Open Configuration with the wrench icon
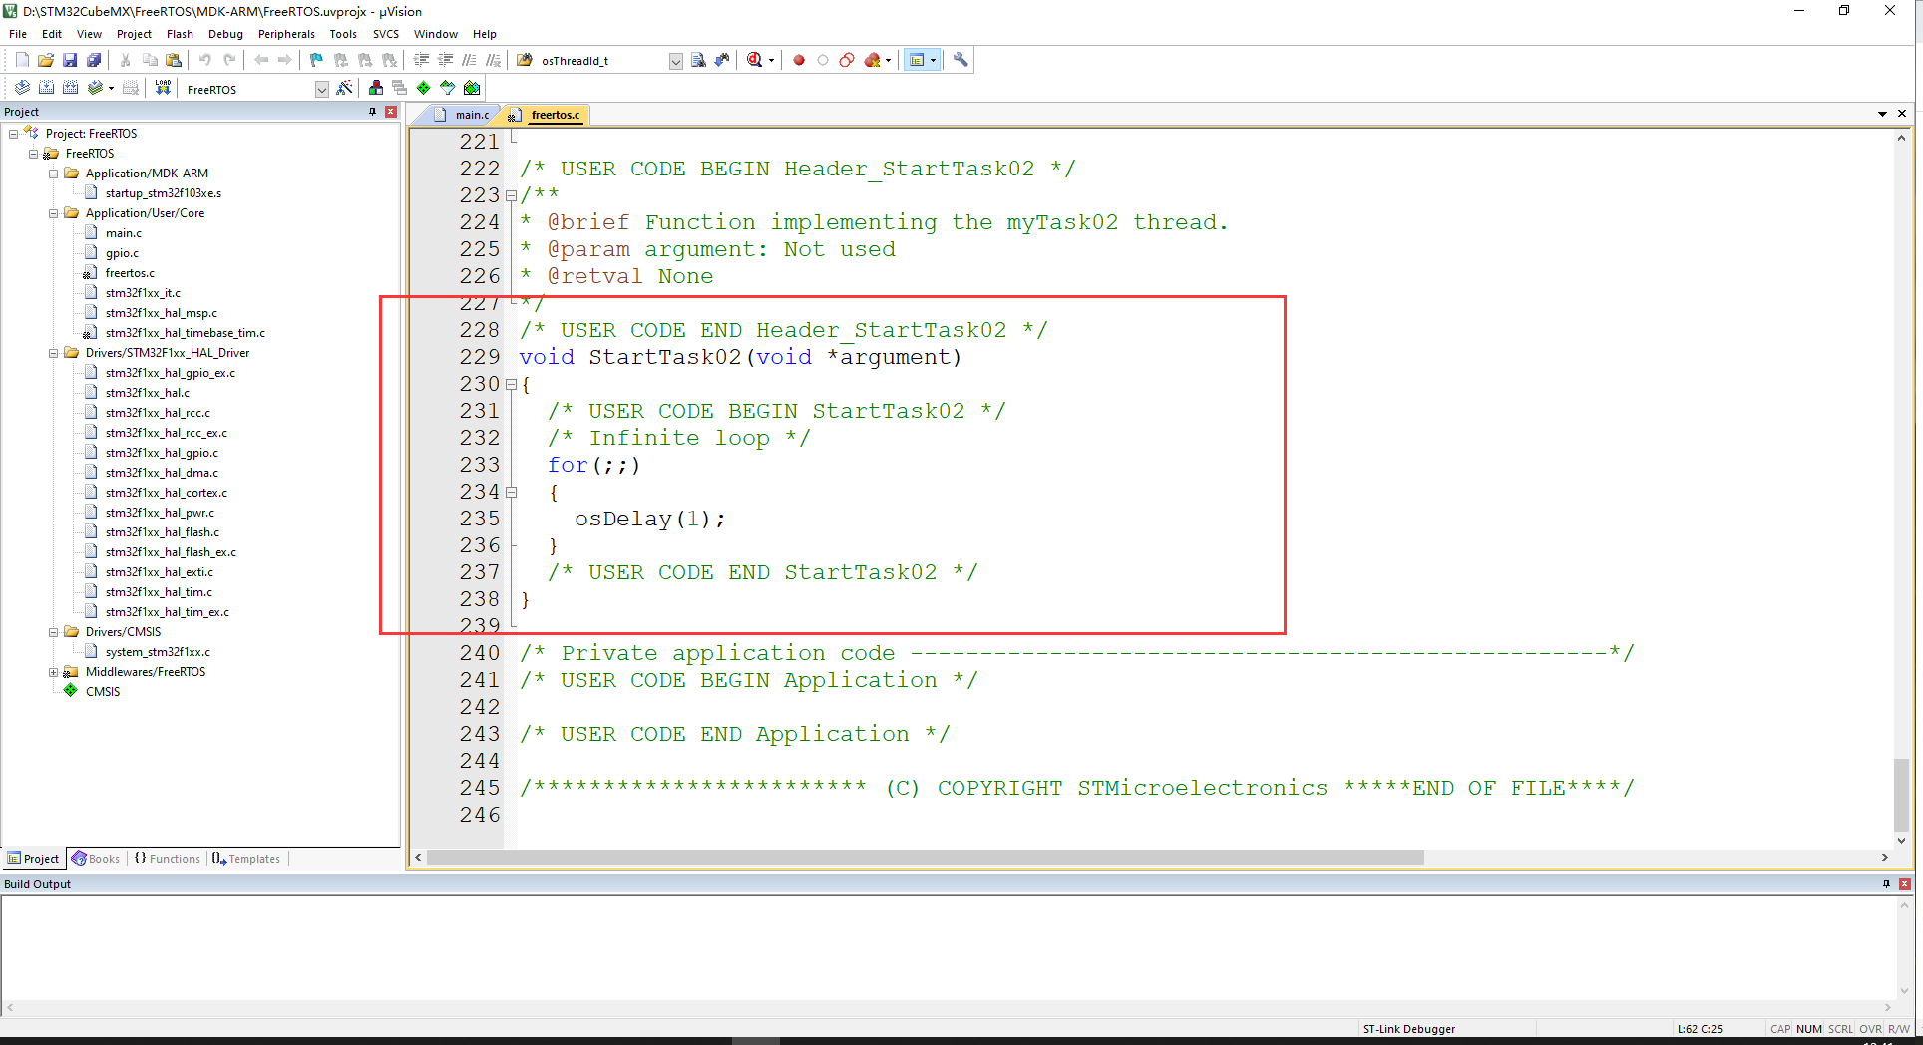1923x1045 pixels. [x=961, y=60]
